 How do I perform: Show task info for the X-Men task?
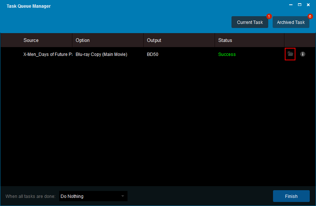click(x=303, y=54)
